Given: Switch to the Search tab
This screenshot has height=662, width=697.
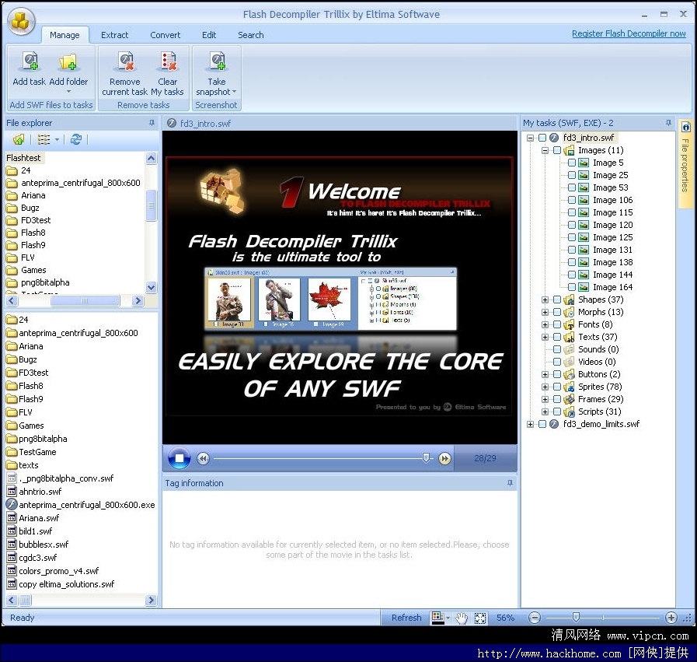Looking at the screenshot, I should [x=251, y=35].
